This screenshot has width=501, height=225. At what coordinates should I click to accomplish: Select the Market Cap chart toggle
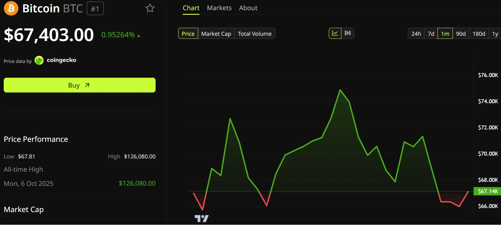point(216,34)
